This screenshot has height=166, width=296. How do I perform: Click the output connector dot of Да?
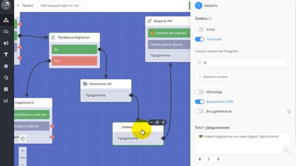tap(100, 49)
